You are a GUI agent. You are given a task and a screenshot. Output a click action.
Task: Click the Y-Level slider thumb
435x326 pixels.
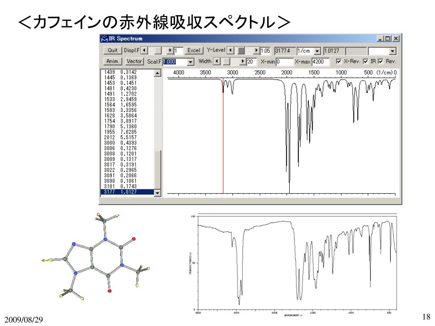[241, 51]
